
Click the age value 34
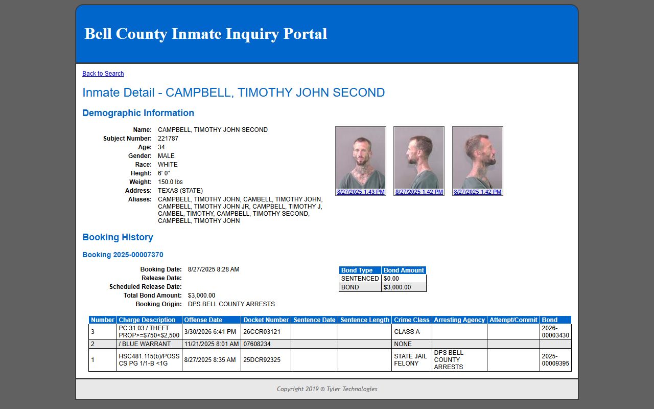pyautogui.click(x=161, y=147)
